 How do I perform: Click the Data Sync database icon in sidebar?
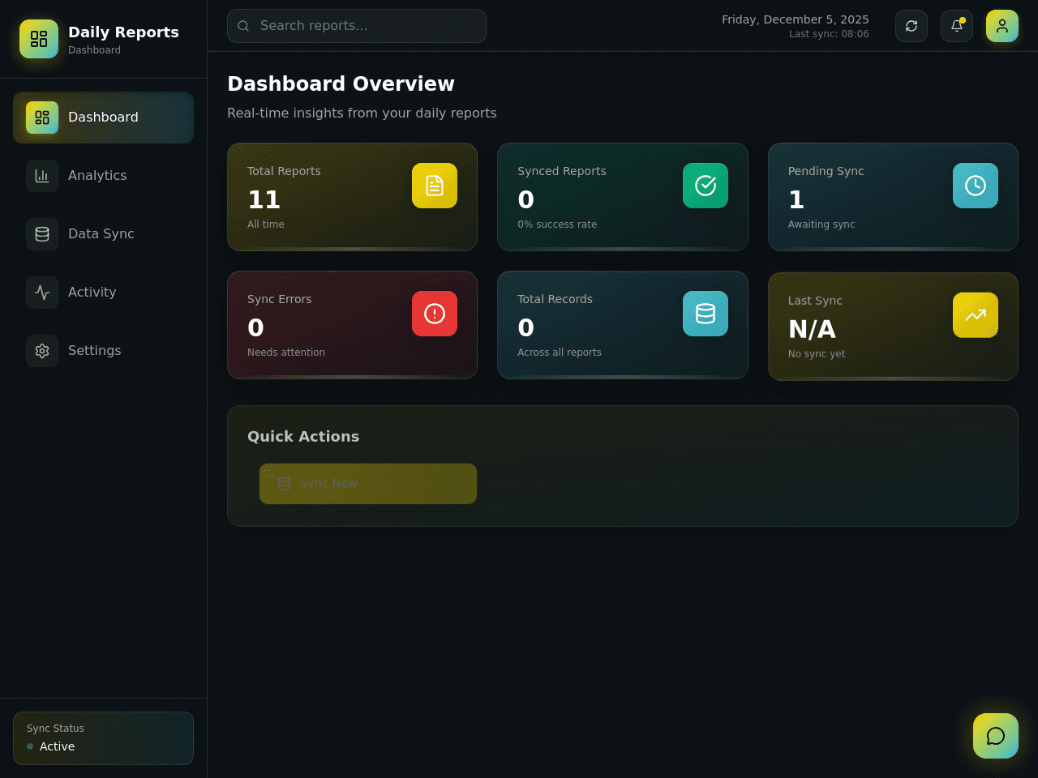[x=42, y=234]
